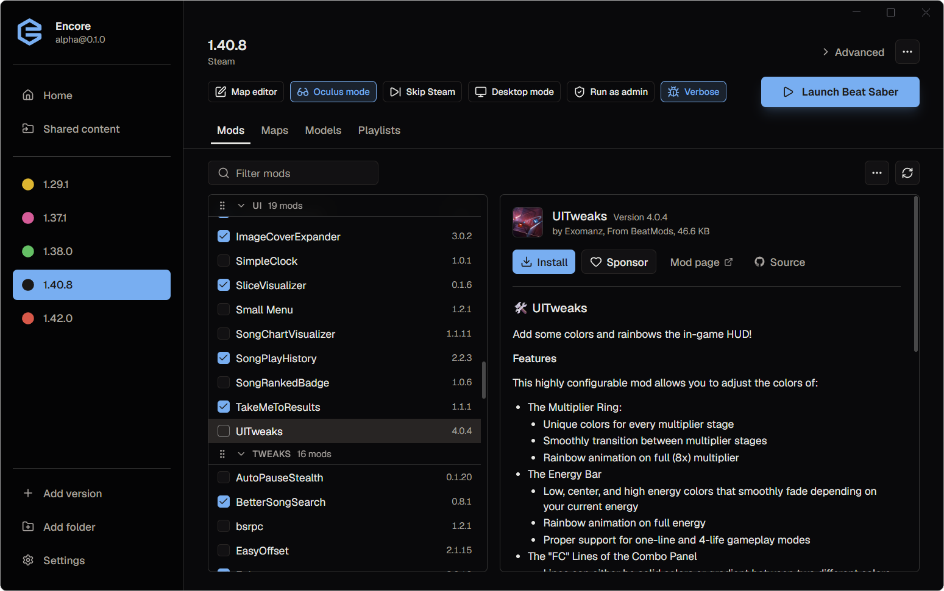944x591 pixels.
Task: Select version 1.38.0 with green dot
Action: click(91, 251)
